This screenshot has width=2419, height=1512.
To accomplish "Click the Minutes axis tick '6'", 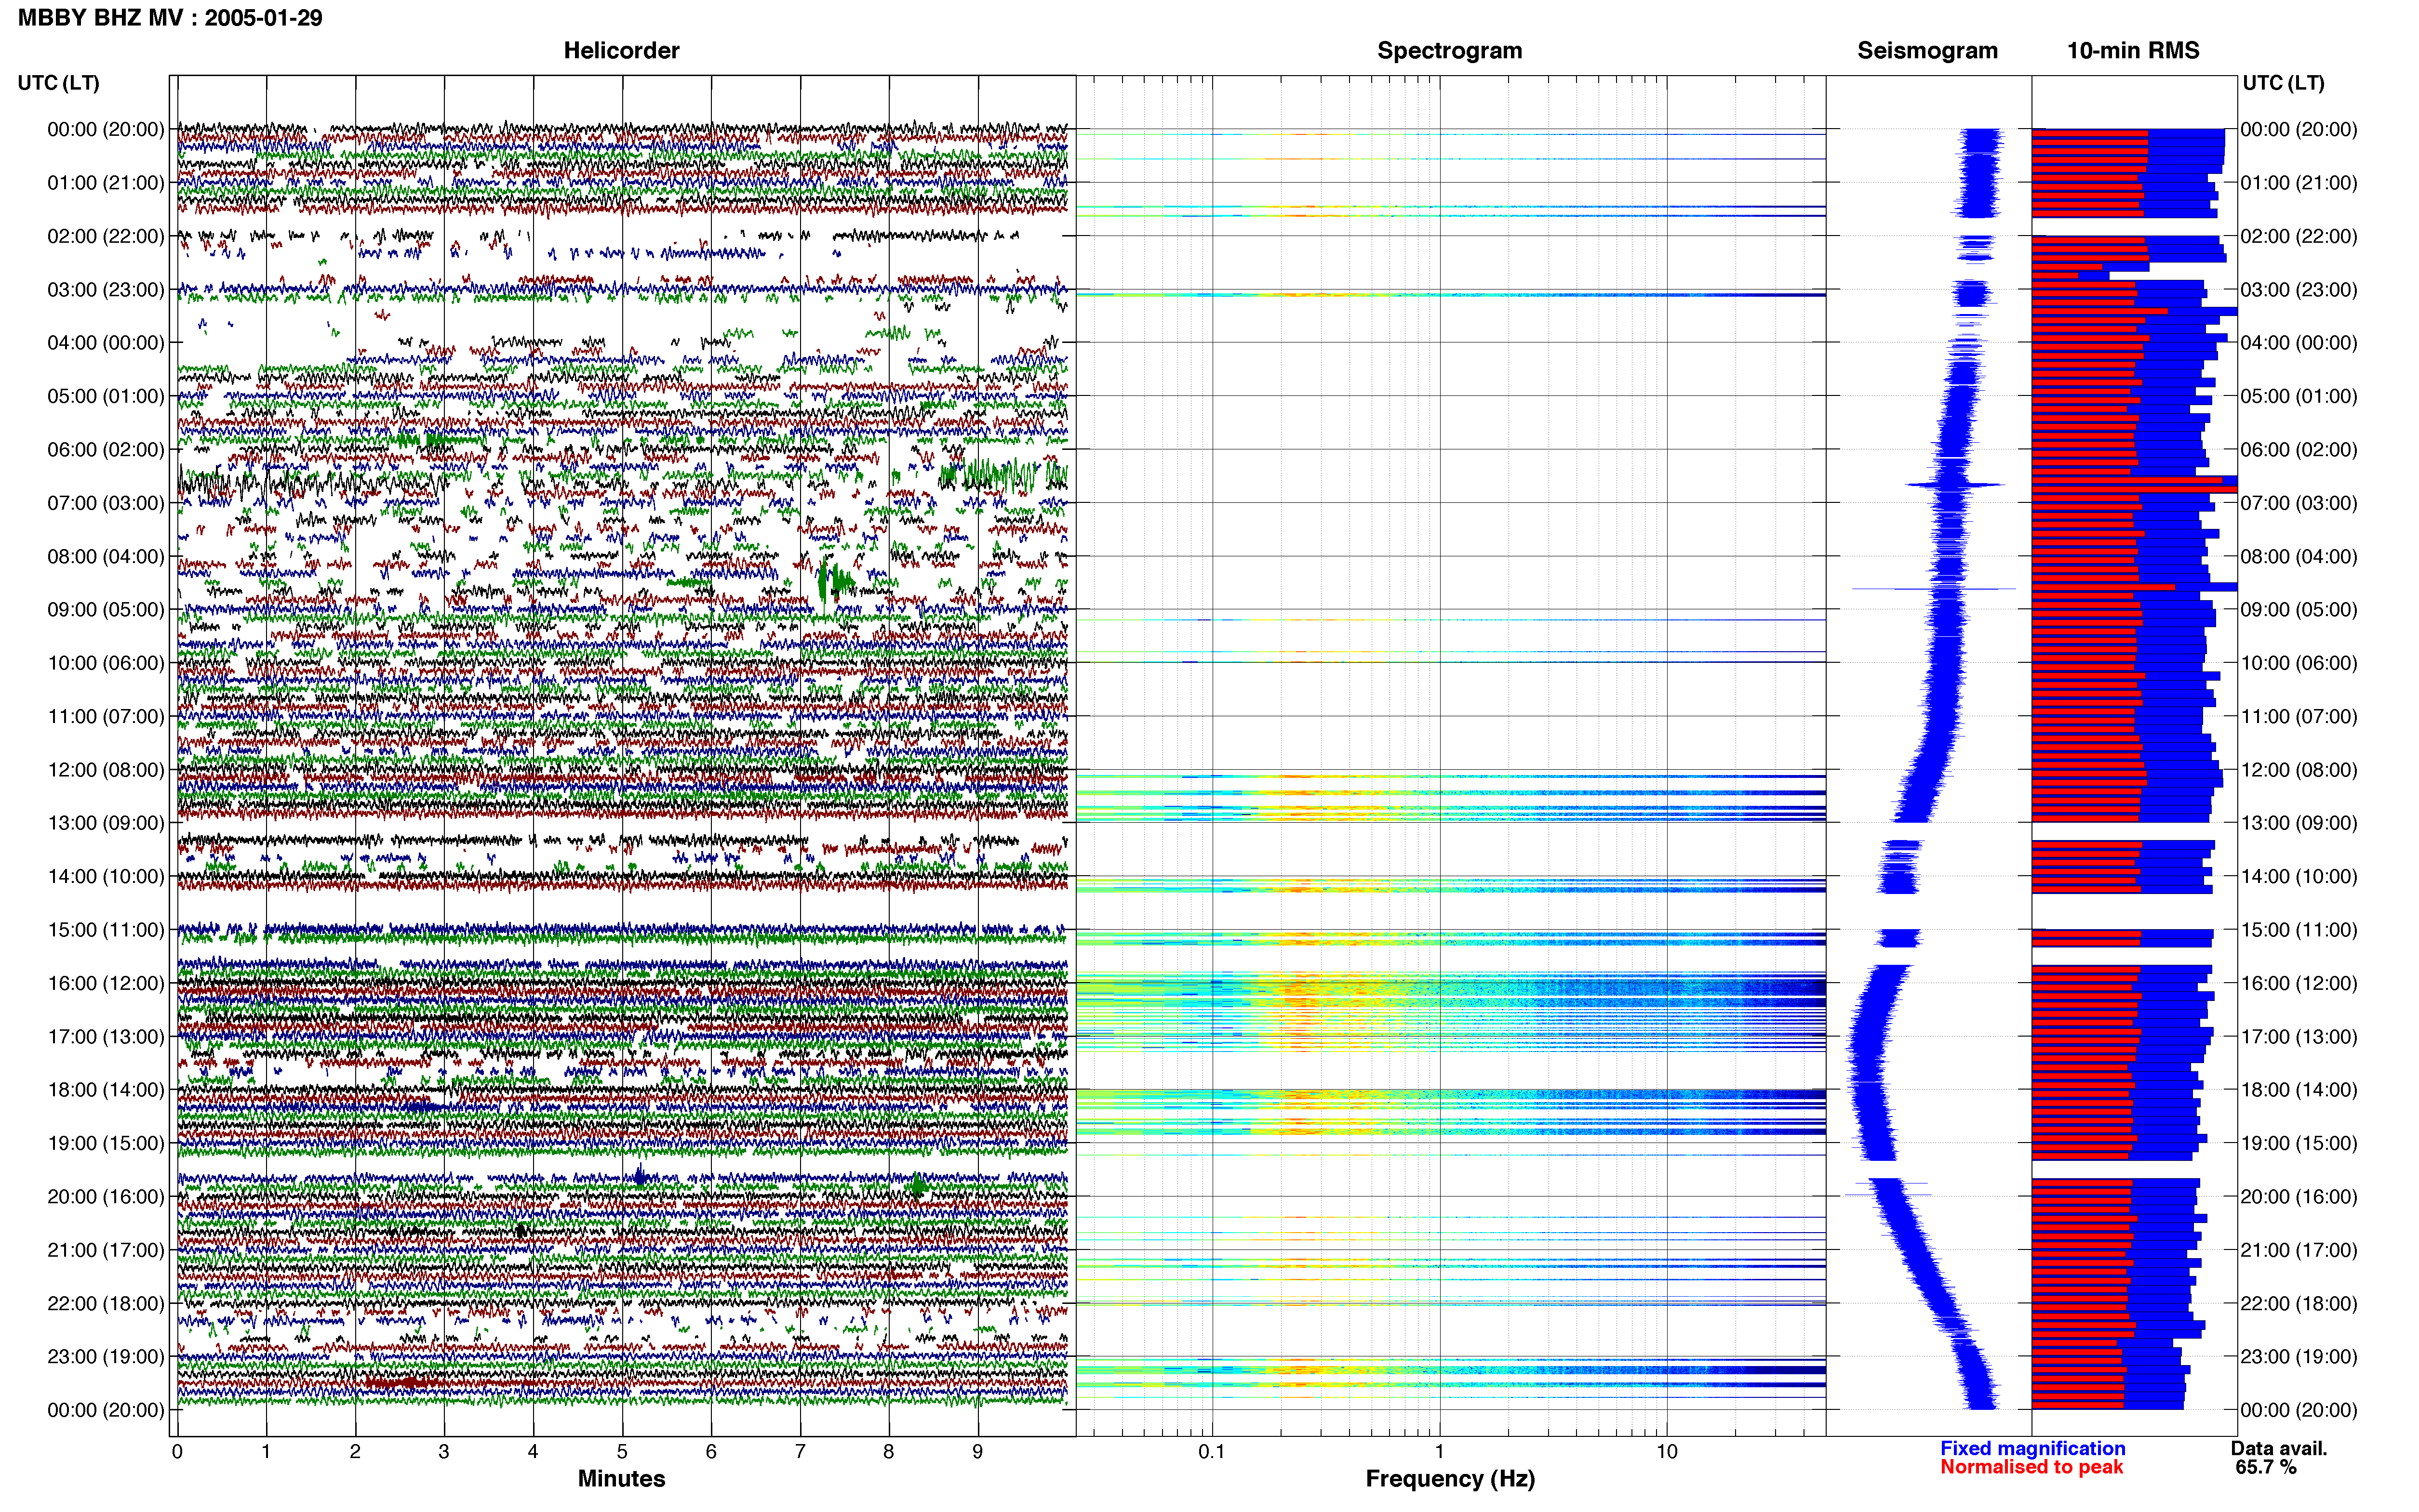I will click(711, 1452).
